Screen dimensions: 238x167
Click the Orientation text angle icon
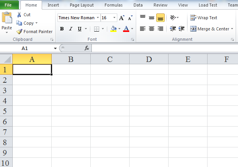pyautogui.click(x=174, y=18)
